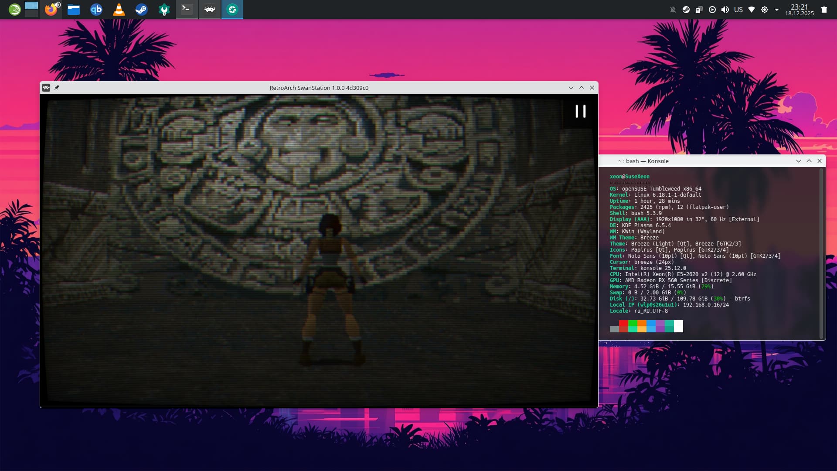Open the openSUSE application launcher
The width and height of the screenshot is (837, 471).
pyautogui.click(x=14, y=10)
